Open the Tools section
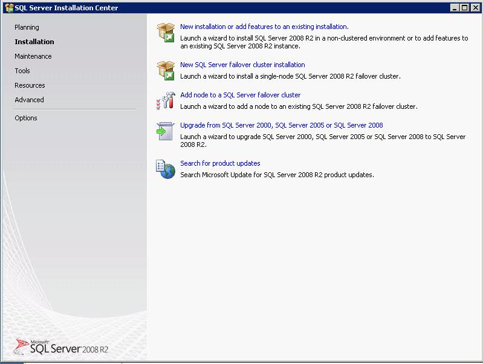 [x=22, y=71]
